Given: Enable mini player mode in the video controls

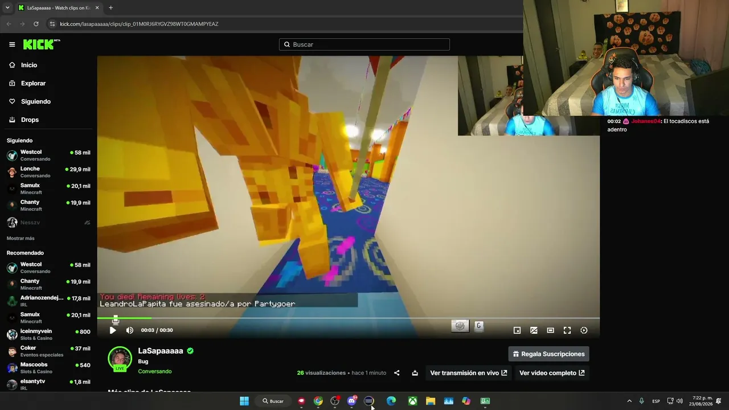Looking at the screenshot, I should (517, 330).
